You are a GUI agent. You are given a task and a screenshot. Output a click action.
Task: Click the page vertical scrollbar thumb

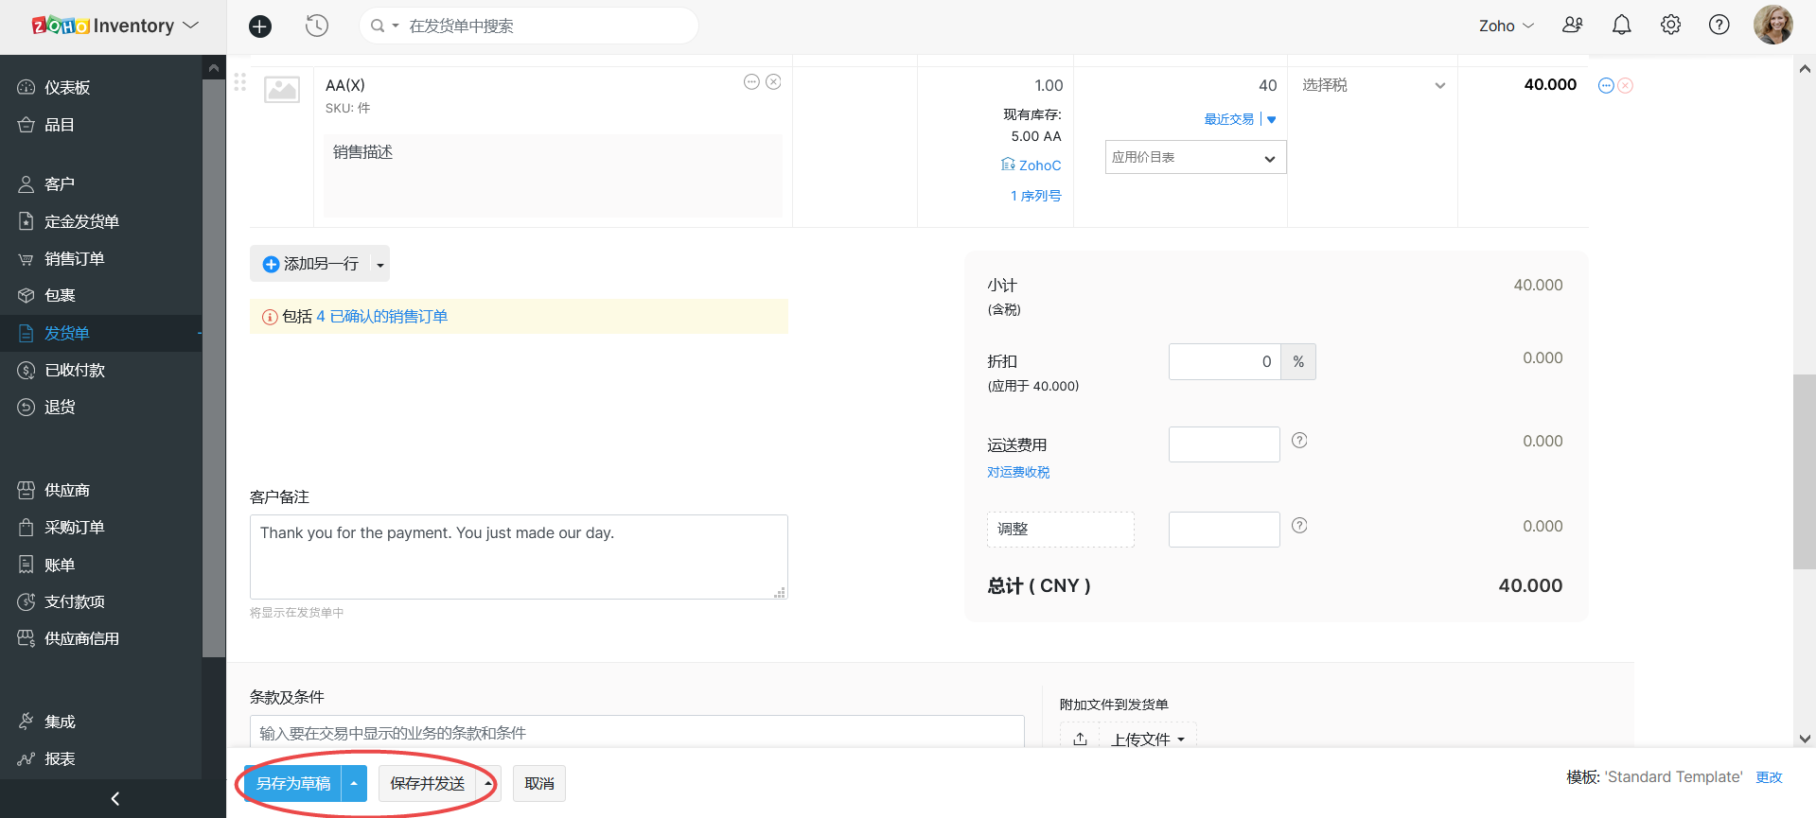coord(1804,471)
